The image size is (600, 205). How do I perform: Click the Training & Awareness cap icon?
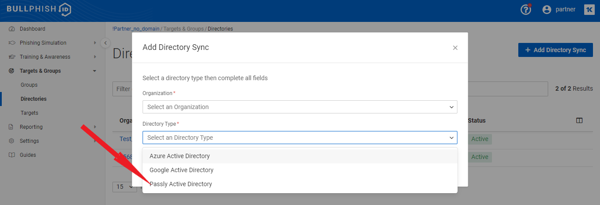coord(12,57)
